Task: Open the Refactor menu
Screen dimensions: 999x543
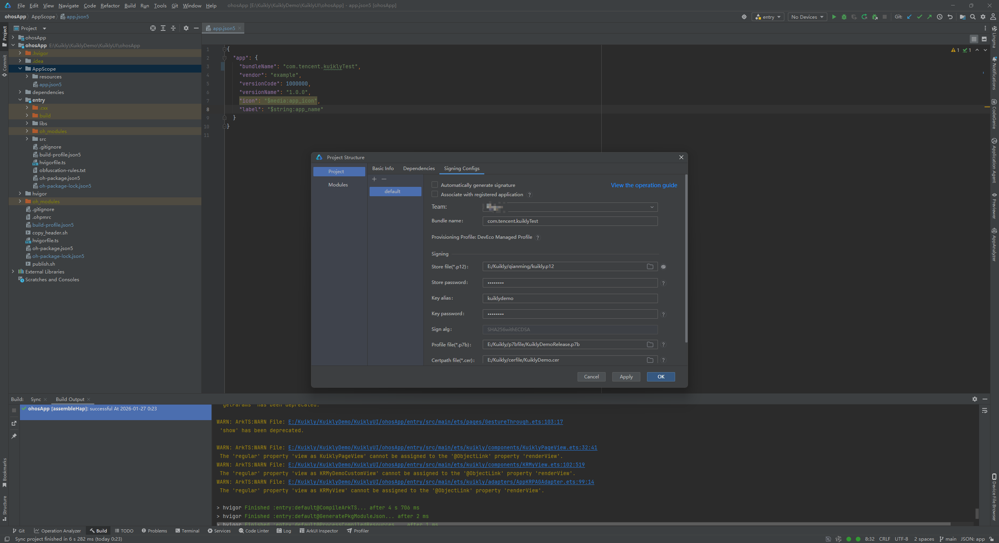Action: pyautogui.click(x=110, y=5)
